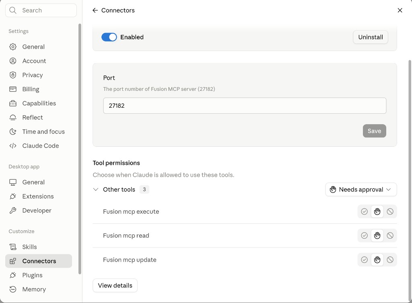Viewport: 412px width, 303px height.
Task: Open the Developer page
Action: [x=38, y=211]
